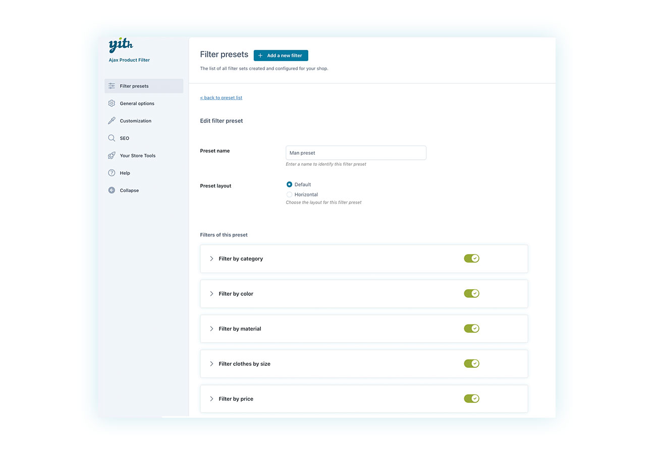This screenshot has height=452, width=656.
Task: Turn off the Filter by color toggle
Action: (471, 293)
